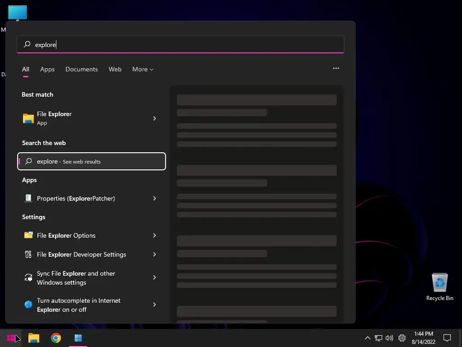Open 'Sync File Explorer and other Windows settings'
Screen dimensions: 462x347
pos(76,278)
